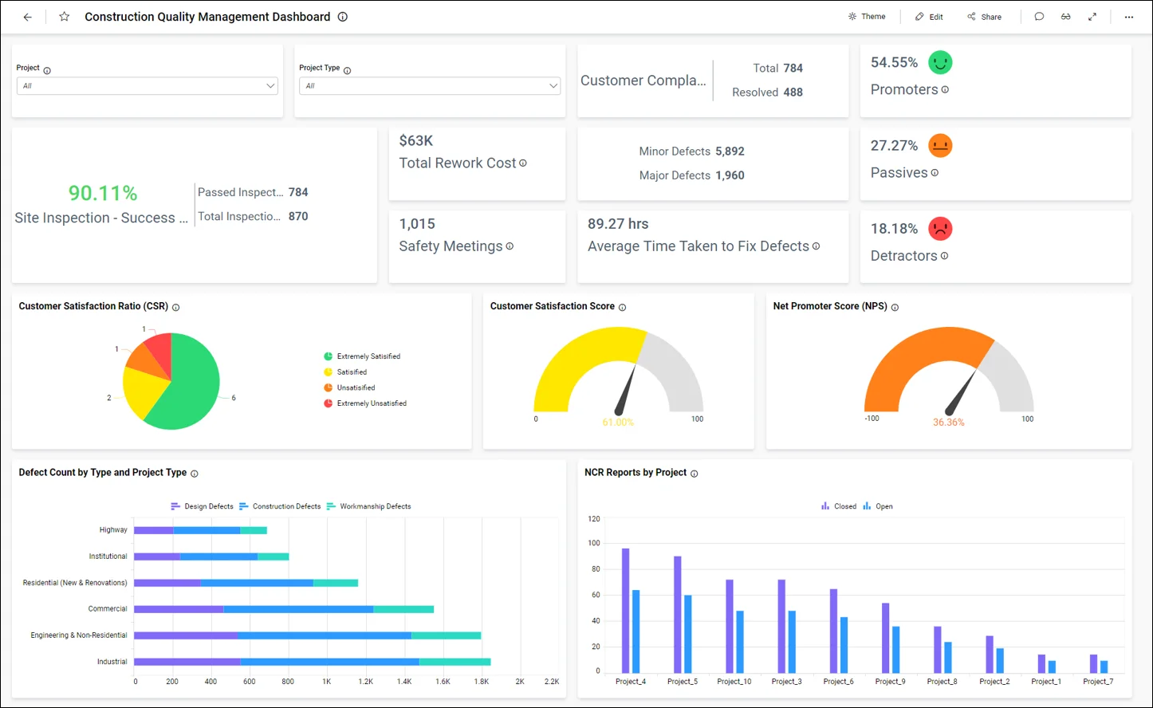Toggle the Unsatisfied legend item
Image resolution: width=1153 pixels, height=708 pixels.
point(349,388)
